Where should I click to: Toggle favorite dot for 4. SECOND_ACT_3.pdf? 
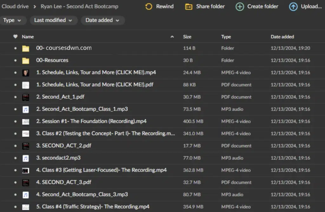(15, 182)
